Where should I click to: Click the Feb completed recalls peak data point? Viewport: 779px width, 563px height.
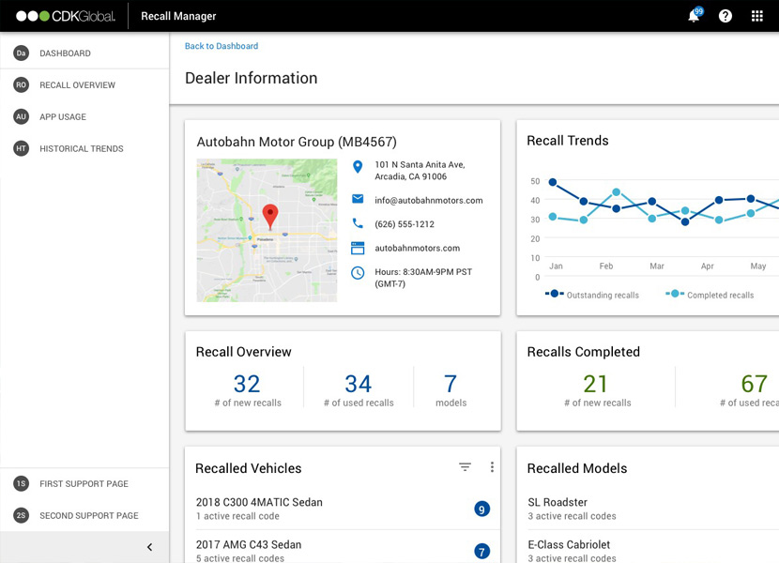click(x=616, y=191)
